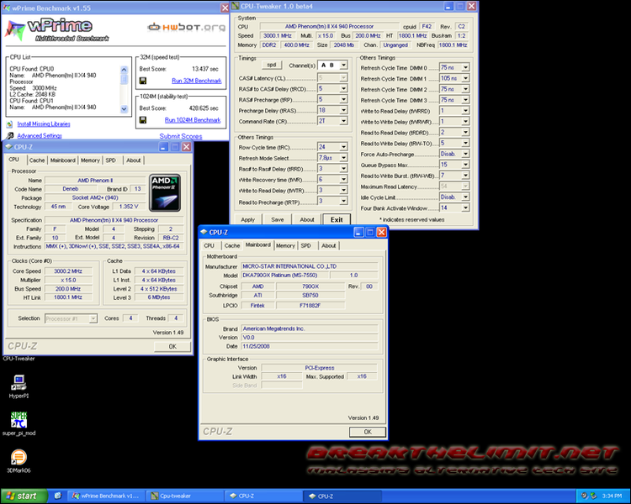Open Four Bank Activate Window dropdown
Image resolution: width=631 pixels, height=504 pixels.
pyautogui.click(x=465, y=207)
